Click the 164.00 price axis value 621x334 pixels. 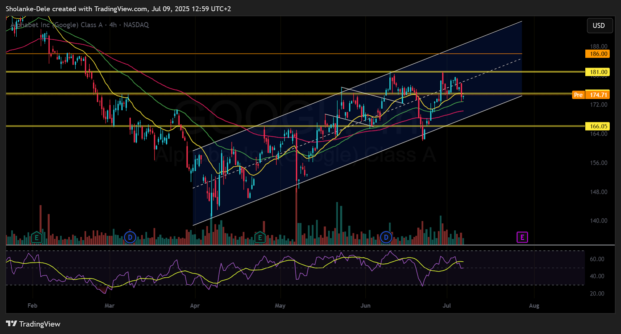point(598,134)
